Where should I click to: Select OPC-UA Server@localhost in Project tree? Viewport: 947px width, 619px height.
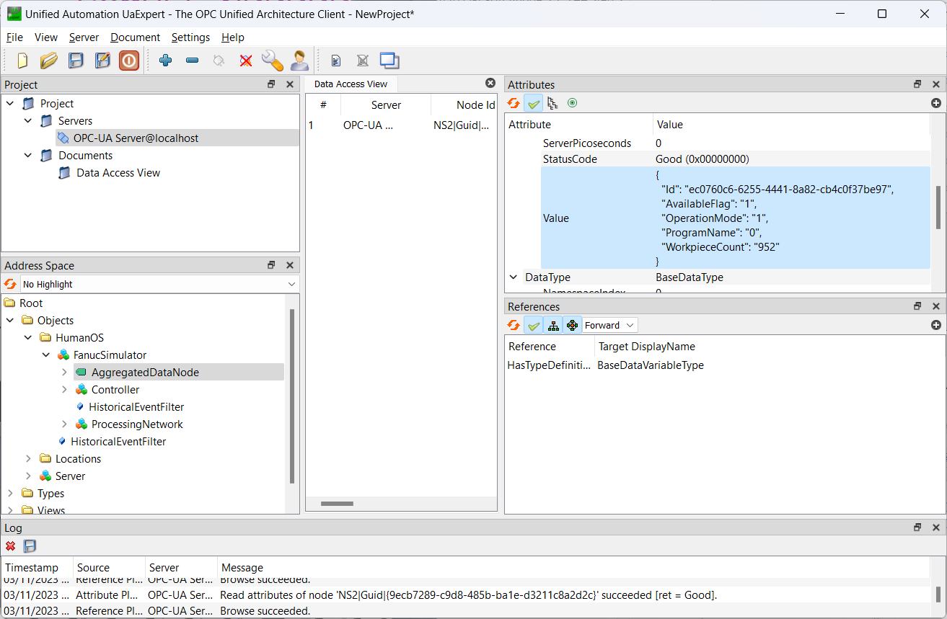136,138
